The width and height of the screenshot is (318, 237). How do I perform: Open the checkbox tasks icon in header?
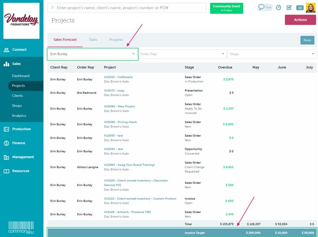[289, 7]
